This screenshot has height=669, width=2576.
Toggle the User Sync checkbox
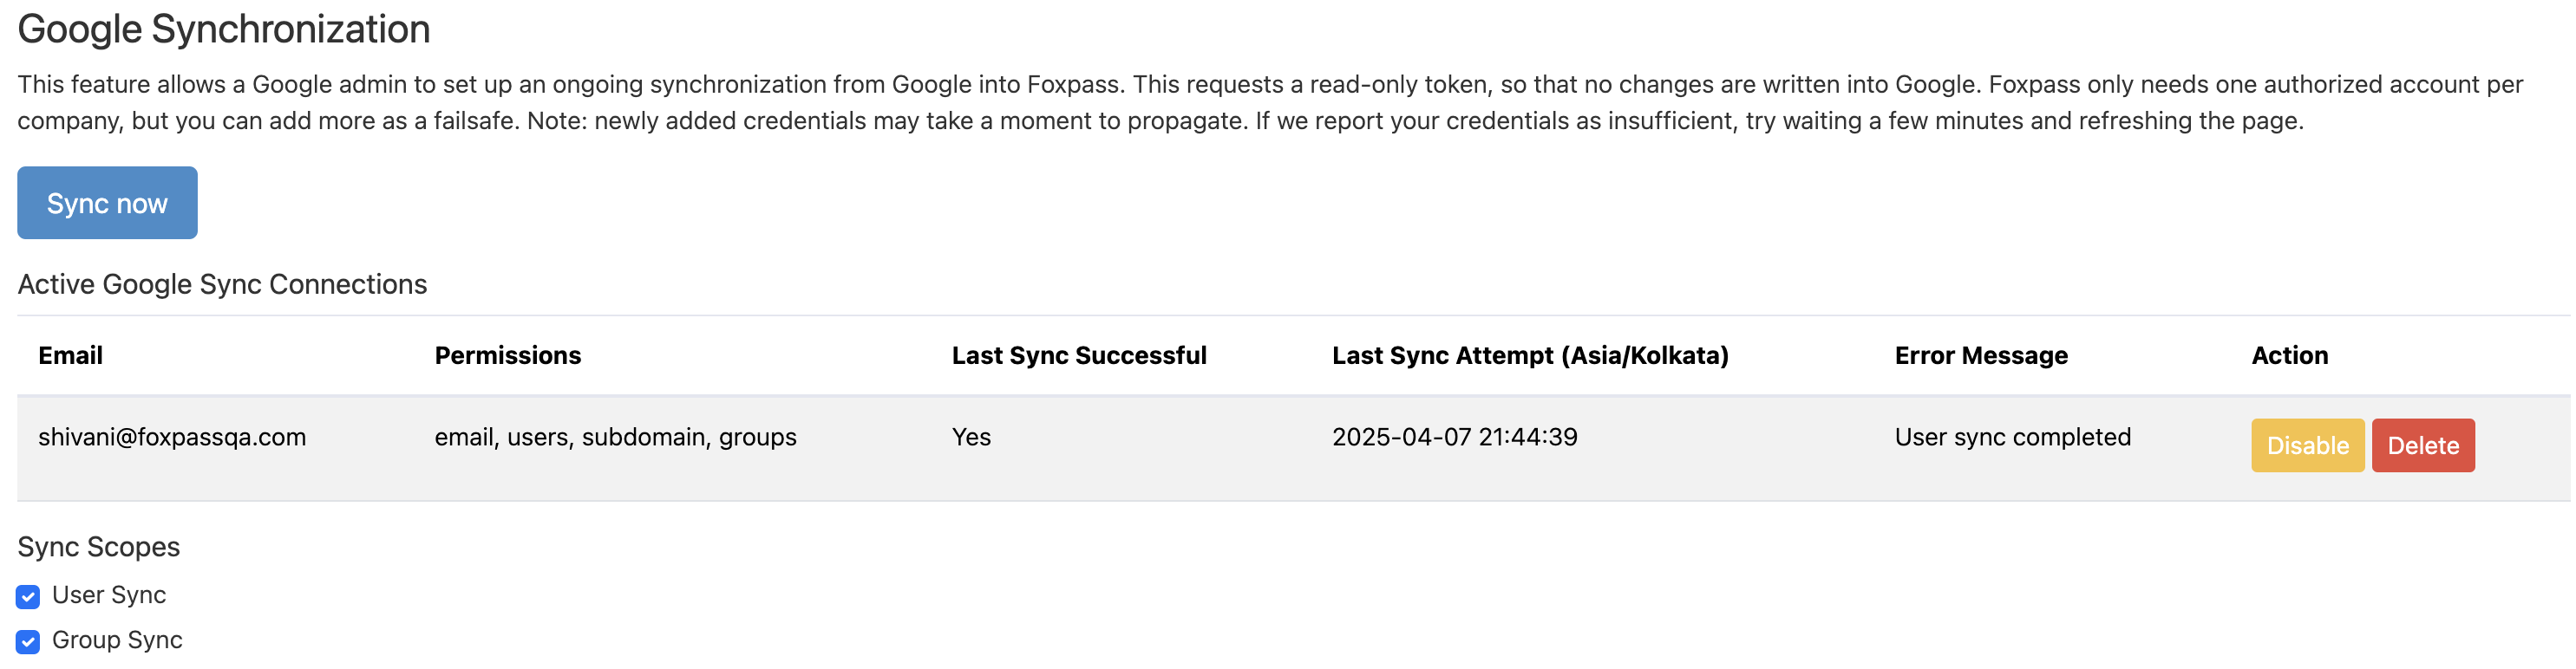tap(28, 596)
